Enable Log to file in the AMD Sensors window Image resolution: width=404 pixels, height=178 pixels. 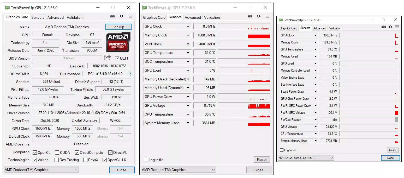tap(146, 160)
